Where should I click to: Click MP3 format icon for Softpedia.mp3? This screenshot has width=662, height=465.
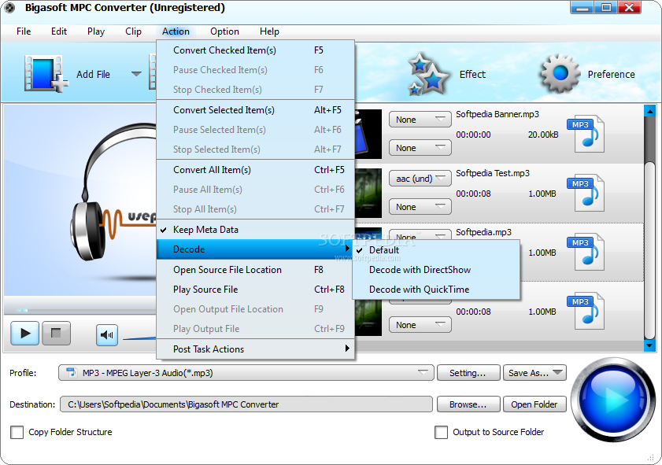pos(586,252)
